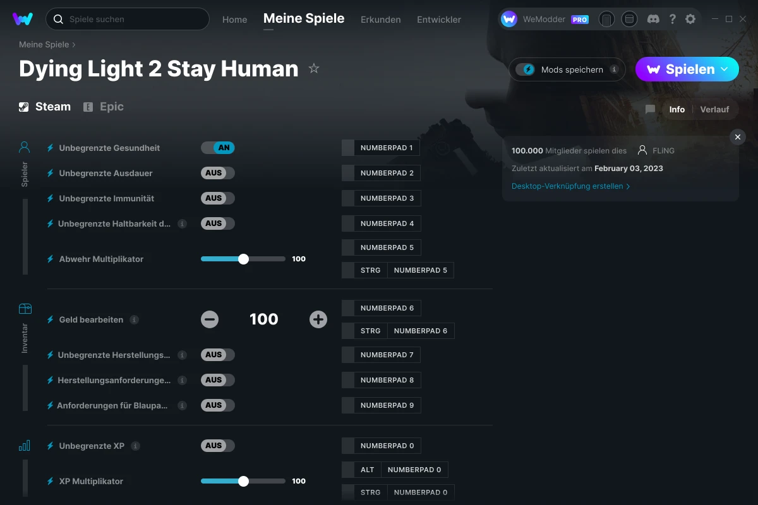Go to the Home tab
The image size is (758, 505).
pos(235,20)
